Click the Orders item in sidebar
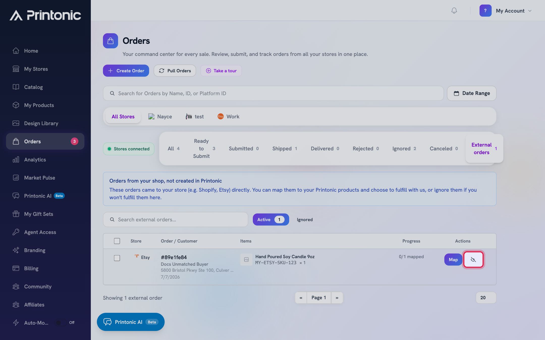 pyautogui.click(x=45, y=141)
